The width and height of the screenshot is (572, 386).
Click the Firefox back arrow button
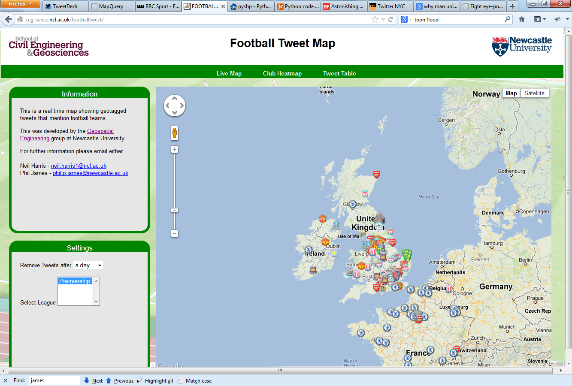point(8,19)
